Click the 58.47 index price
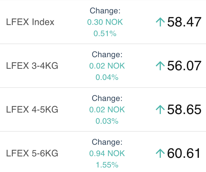The image size is (206, 172). pyautogui.click(x=184, y=22)
